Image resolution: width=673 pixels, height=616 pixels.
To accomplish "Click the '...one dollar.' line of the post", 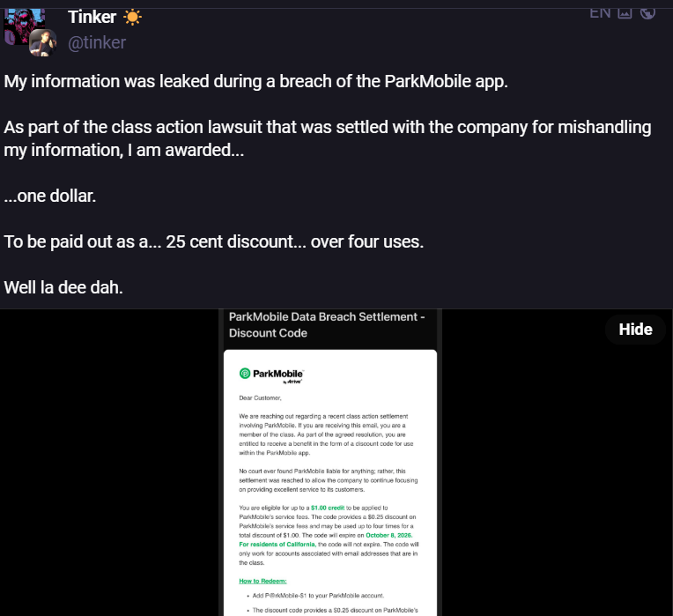I will pos(50,196).
